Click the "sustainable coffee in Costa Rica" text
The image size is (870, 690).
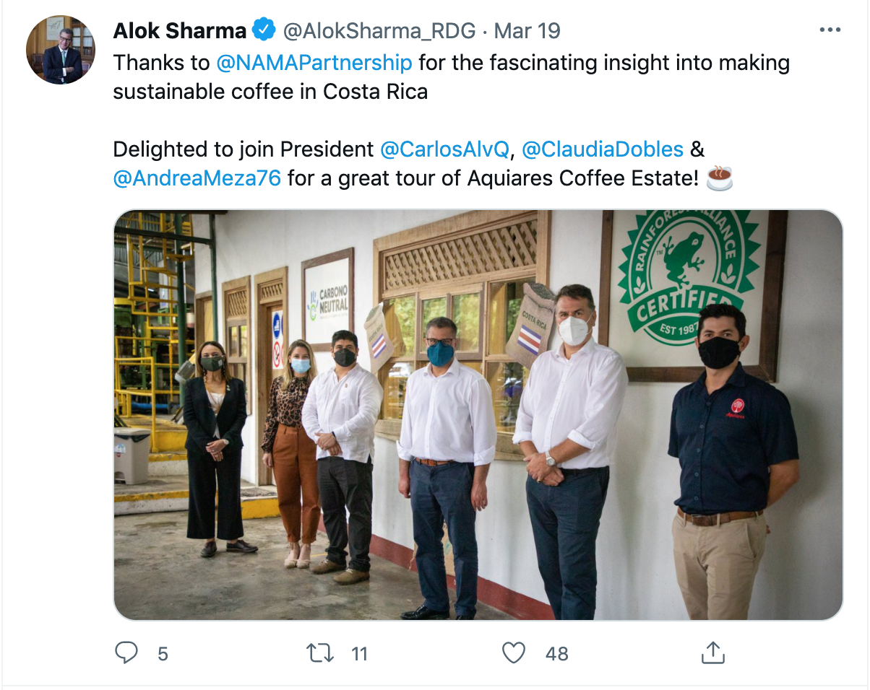tap(270, 92)
